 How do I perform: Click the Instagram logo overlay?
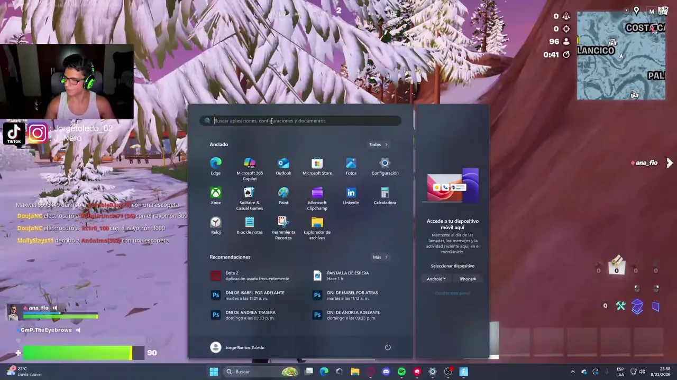point(38,134)
